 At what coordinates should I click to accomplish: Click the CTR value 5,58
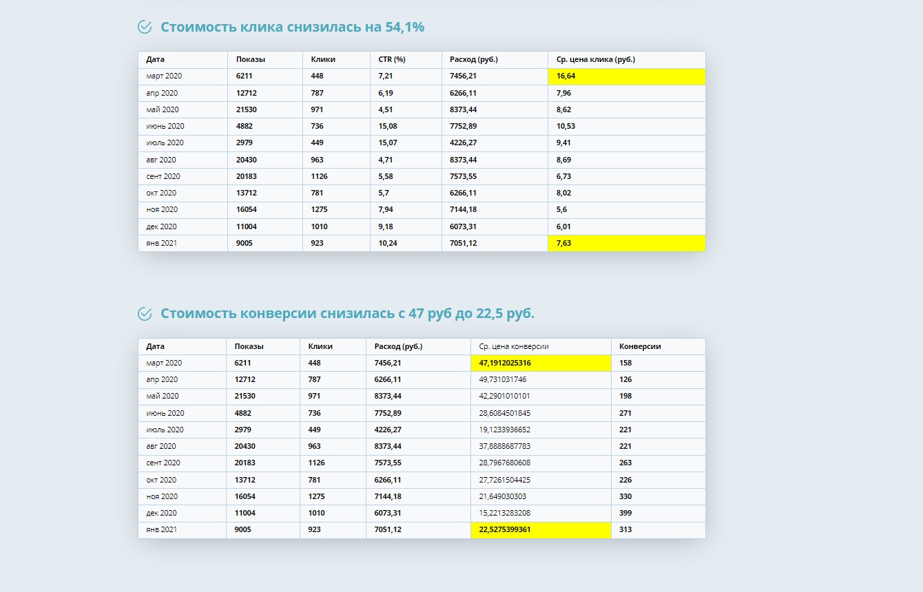coord(386,176)
